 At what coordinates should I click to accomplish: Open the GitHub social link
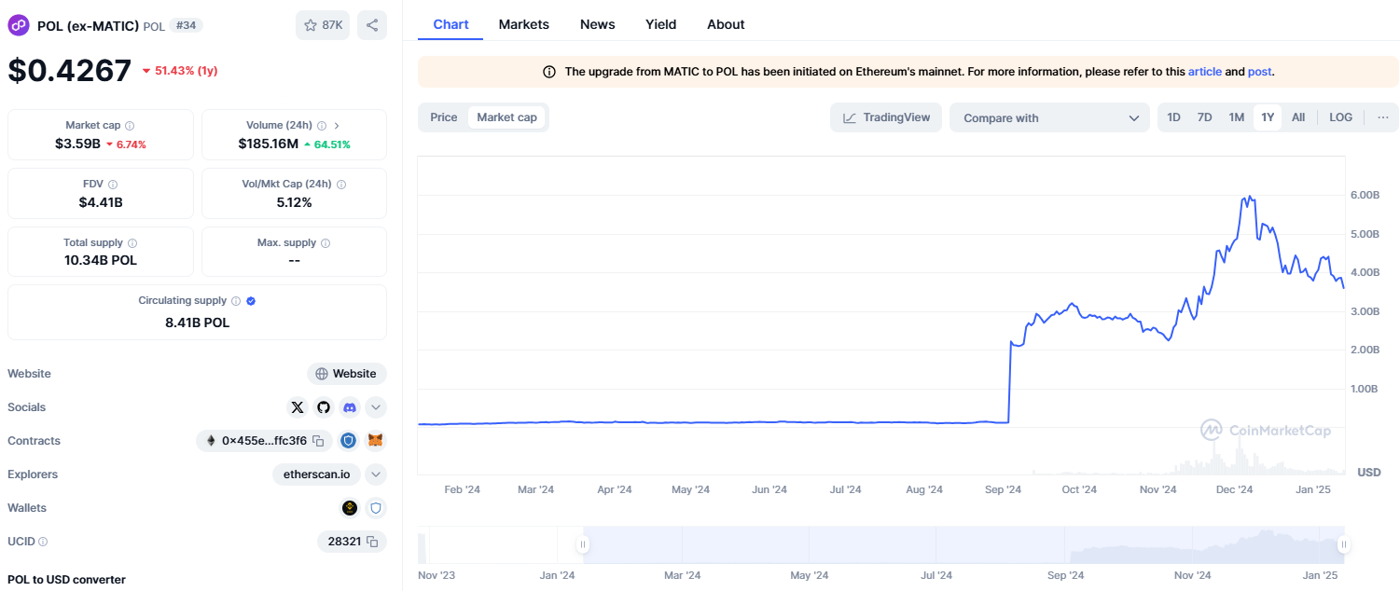pos(324,407)
